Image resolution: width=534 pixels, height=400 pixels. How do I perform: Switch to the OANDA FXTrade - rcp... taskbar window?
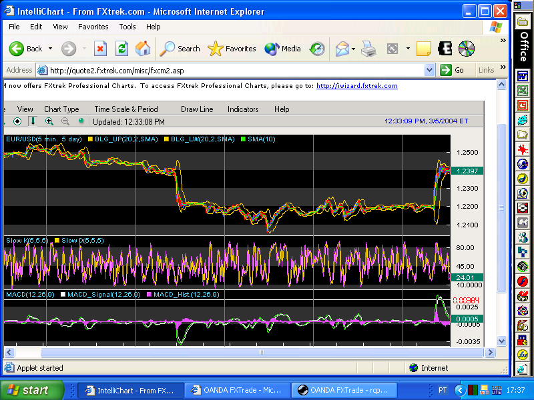pos(344,390)
